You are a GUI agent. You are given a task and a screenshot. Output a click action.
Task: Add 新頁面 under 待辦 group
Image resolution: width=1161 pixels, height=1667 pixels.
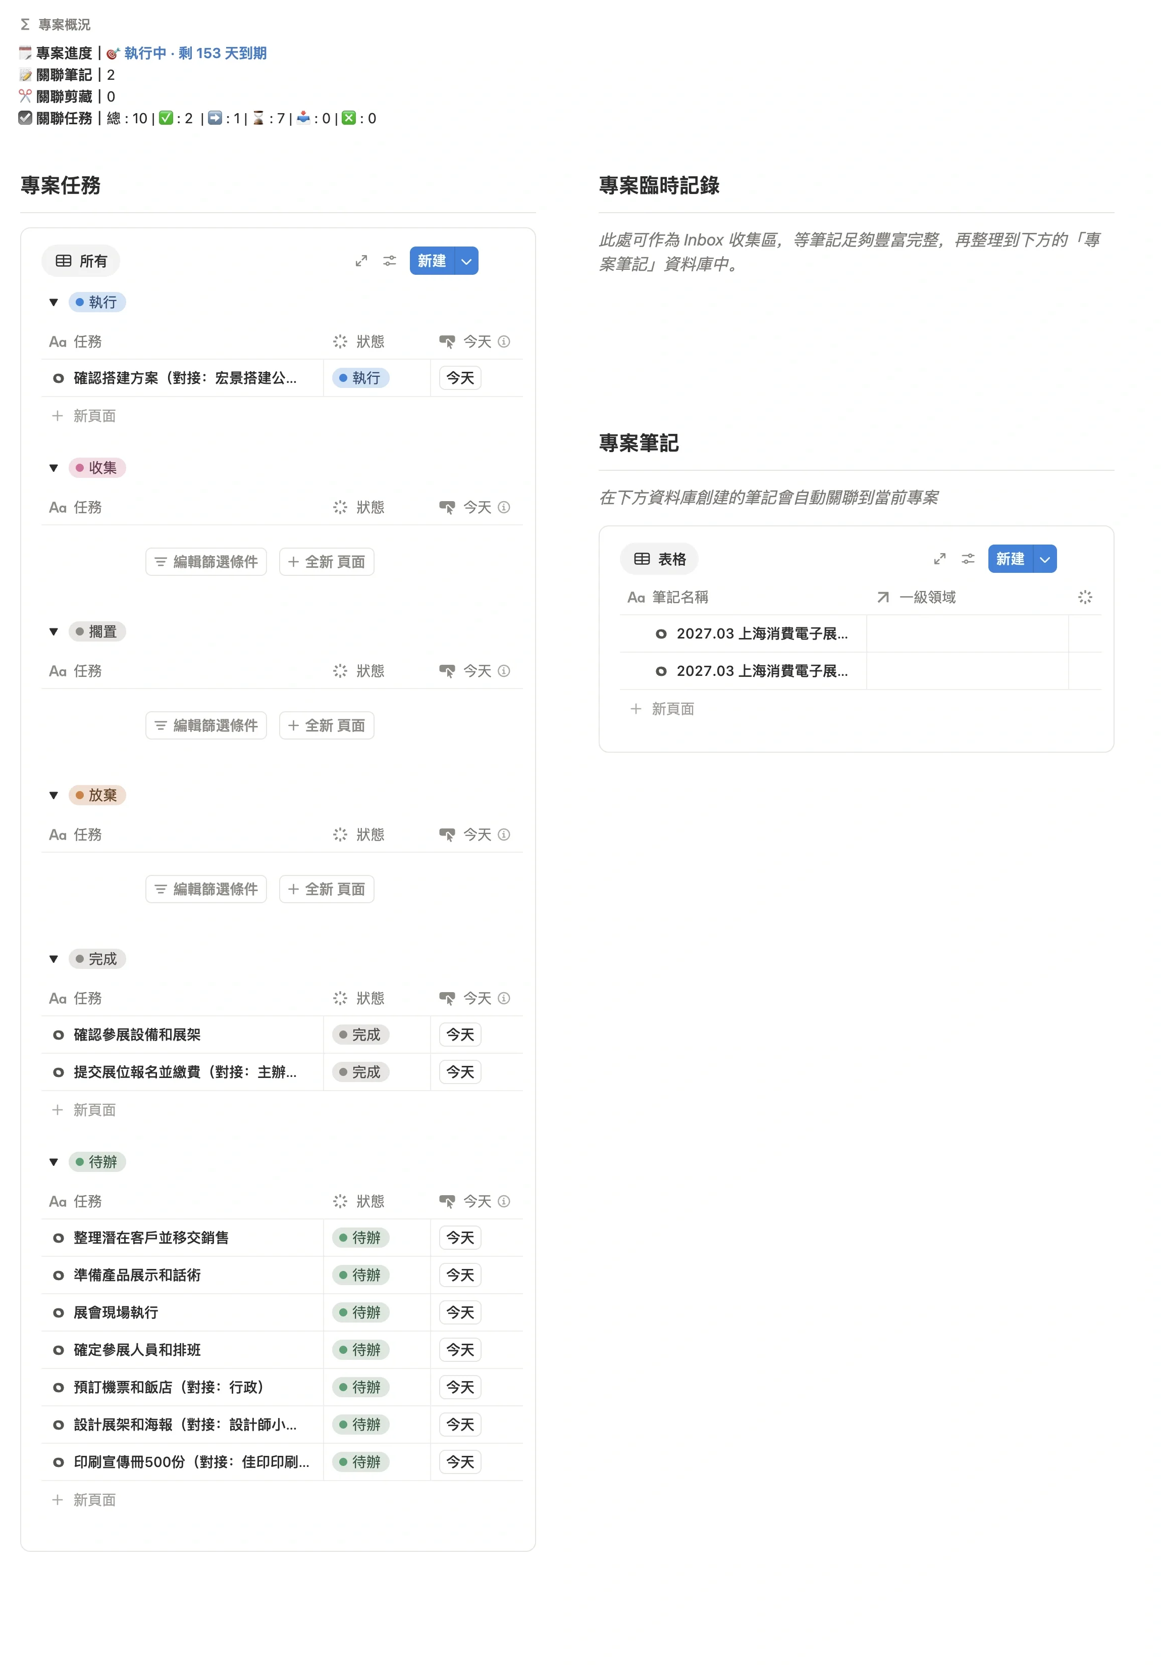(x=84, y=1500)
